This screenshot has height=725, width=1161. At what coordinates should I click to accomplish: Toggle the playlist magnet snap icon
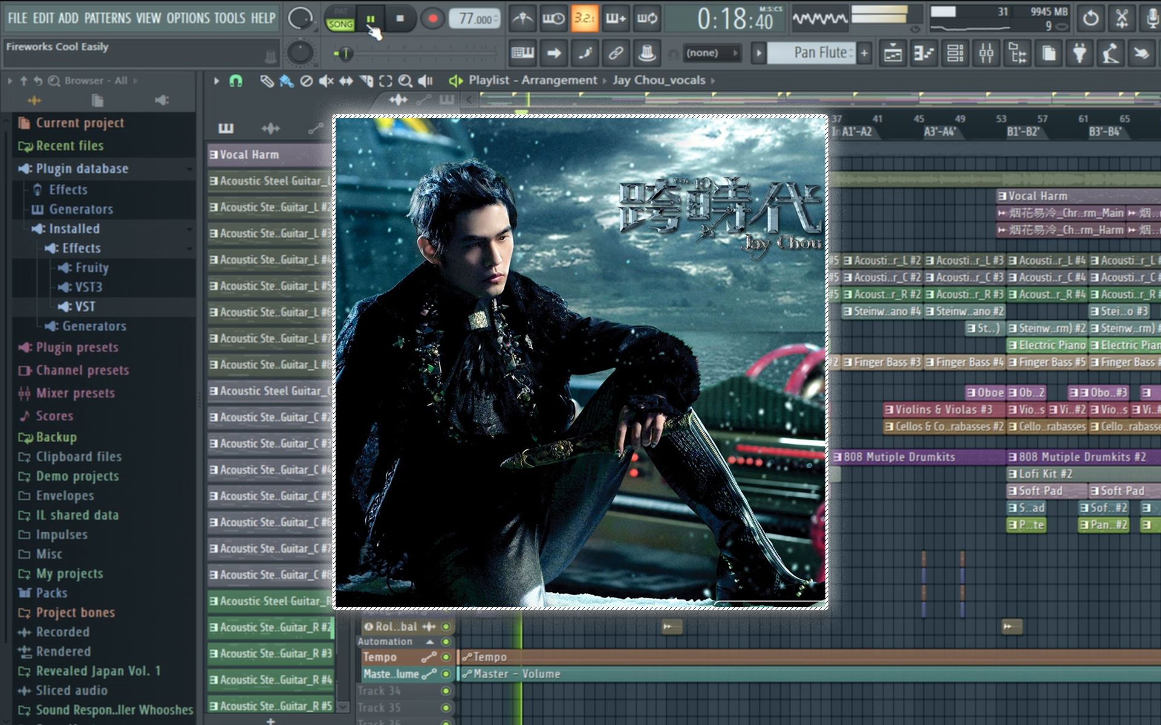[x=236, y=80]
